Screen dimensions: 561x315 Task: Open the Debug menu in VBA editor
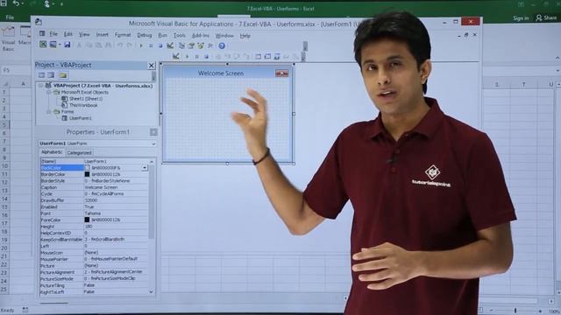[144, 35]
